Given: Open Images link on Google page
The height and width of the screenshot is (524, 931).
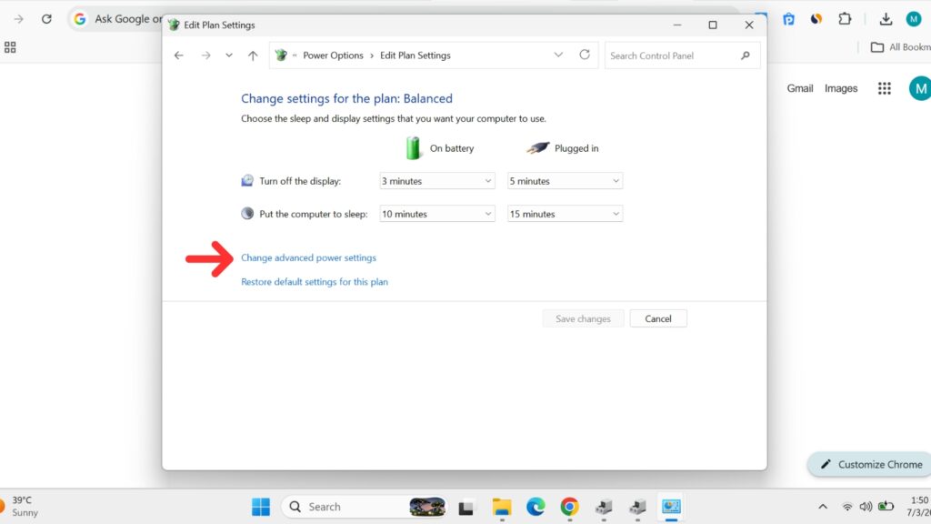Looking at the screenshot, I should point(841,88).
